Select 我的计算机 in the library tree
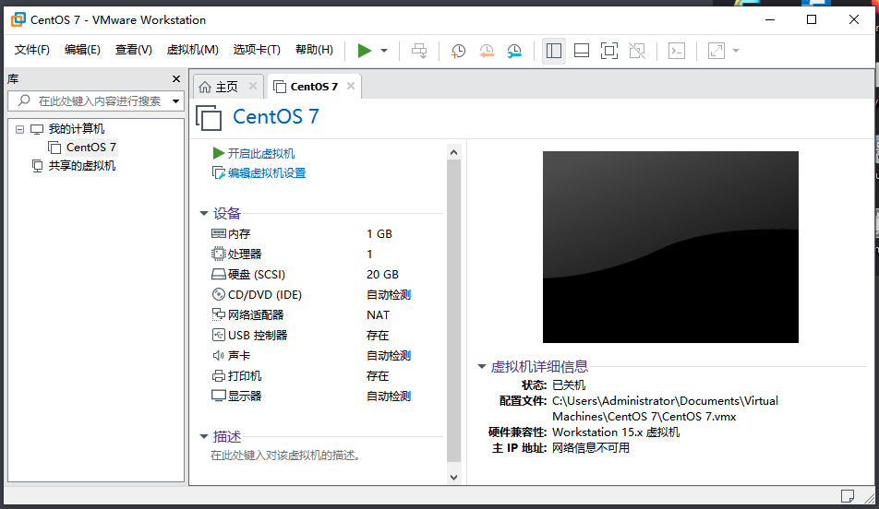The height and width of the screenshot is (509, 879). click(x=77, y=129)
